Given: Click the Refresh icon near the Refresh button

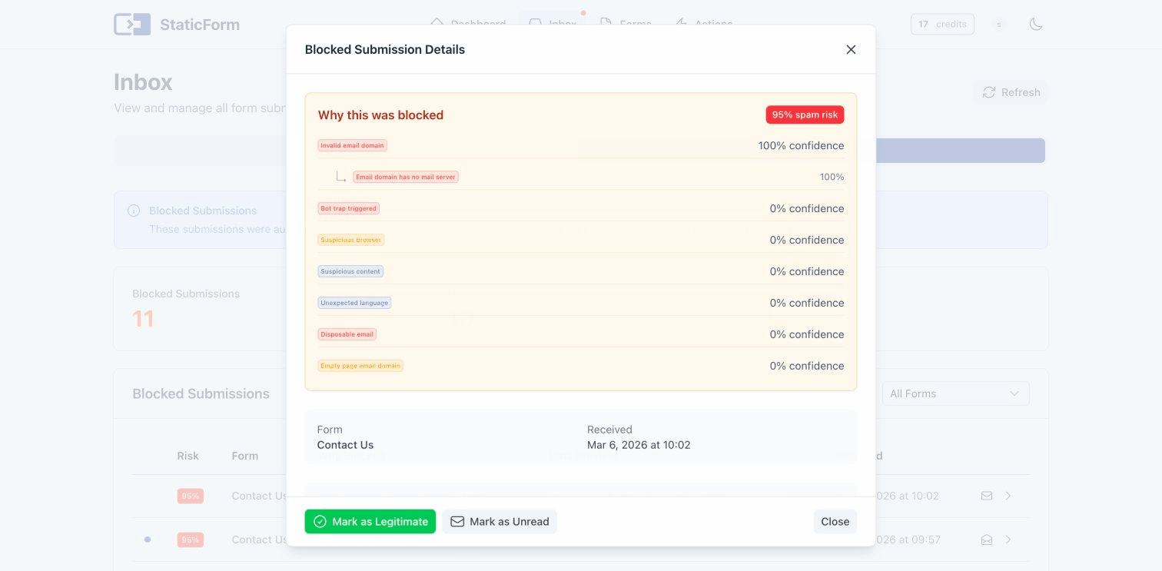Looking at the screenshot, I should click(989, 92).
